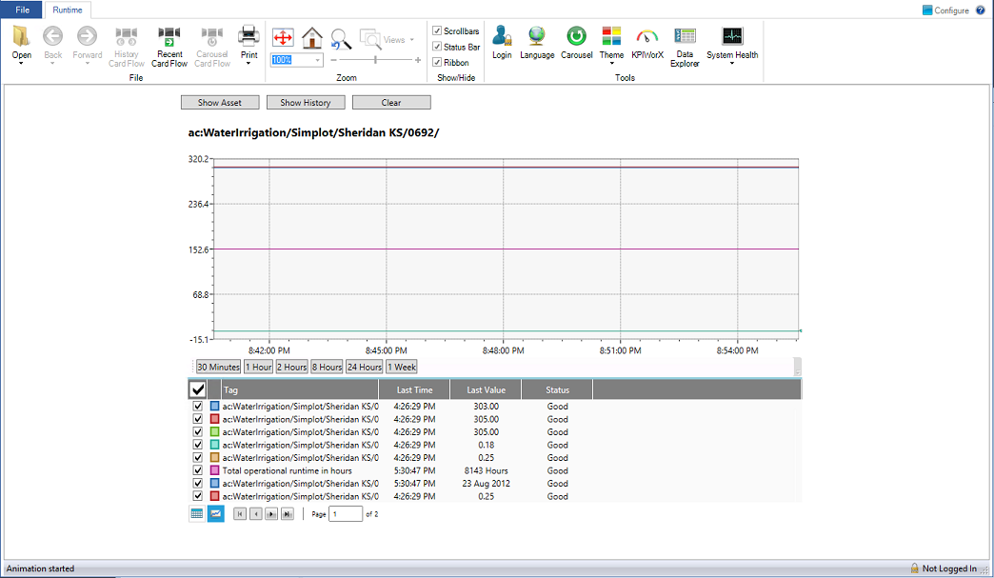Click the Show History button
Viewport: 994px width, 578px height.
click(305, 103)
